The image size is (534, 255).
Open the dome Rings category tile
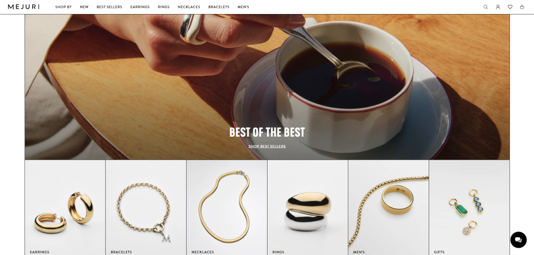pos(308,208)
